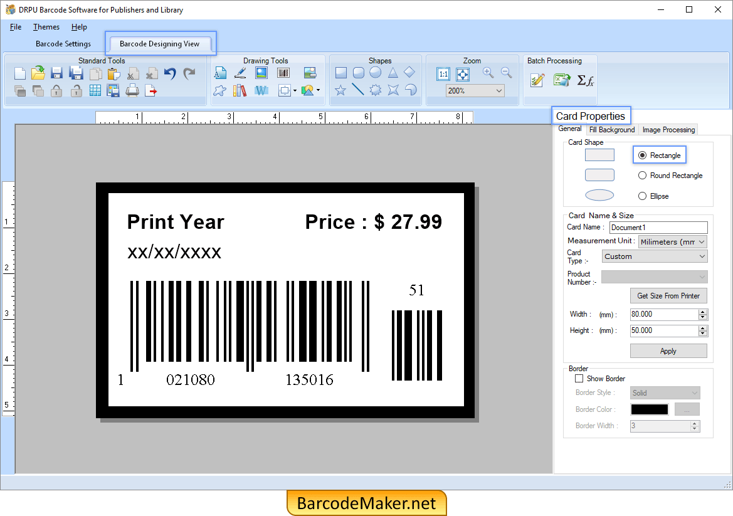Save the document with single floppy icon
The image size is (733, 516).
pos(56,73)
